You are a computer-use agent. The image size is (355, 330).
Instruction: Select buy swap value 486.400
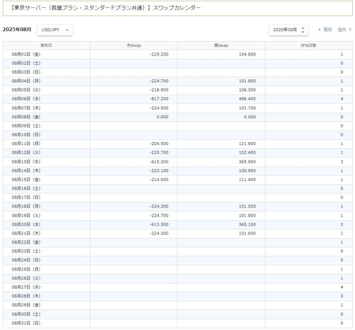coord(247,99)
